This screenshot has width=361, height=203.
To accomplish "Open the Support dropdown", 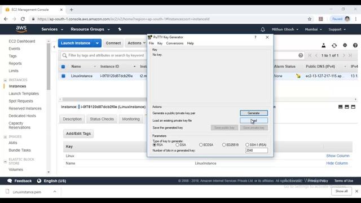I will coord(337,29).
